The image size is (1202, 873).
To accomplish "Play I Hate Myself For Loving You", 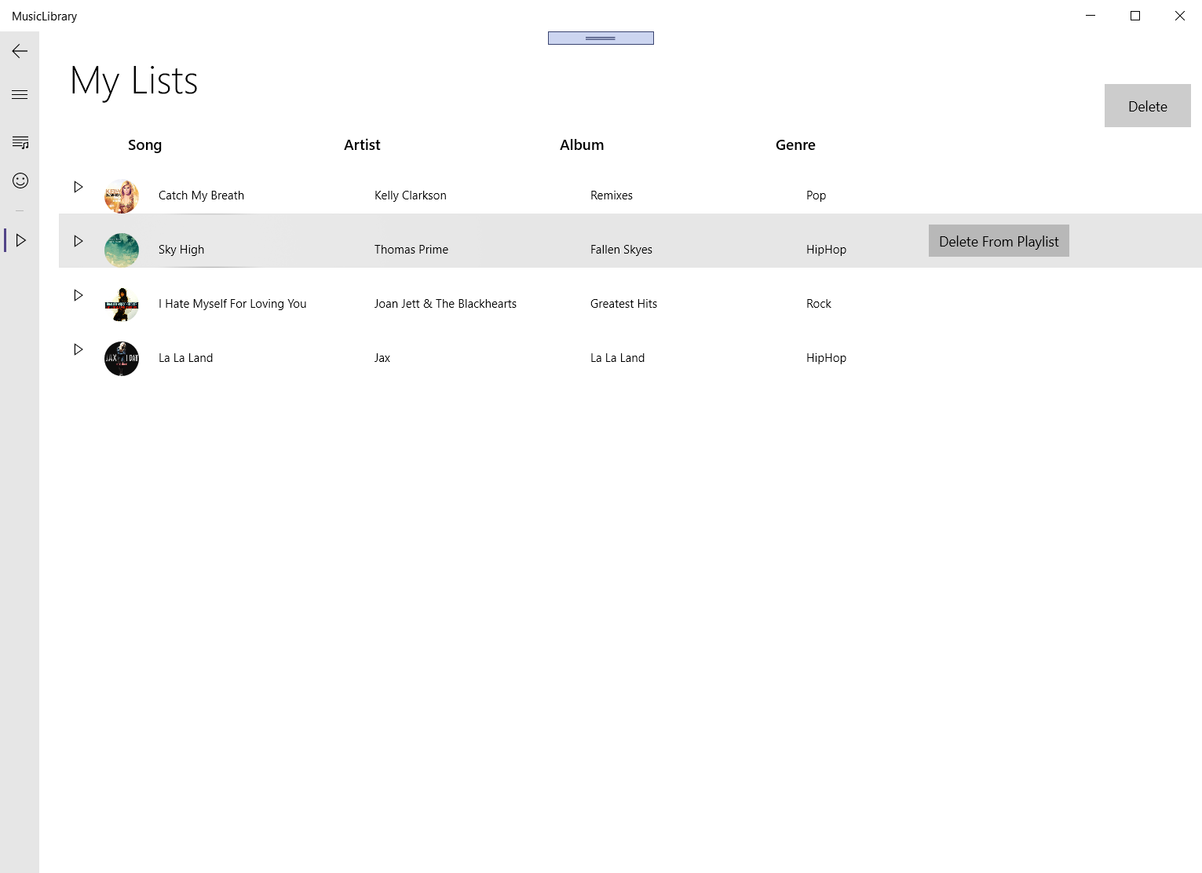I will 78,295.
